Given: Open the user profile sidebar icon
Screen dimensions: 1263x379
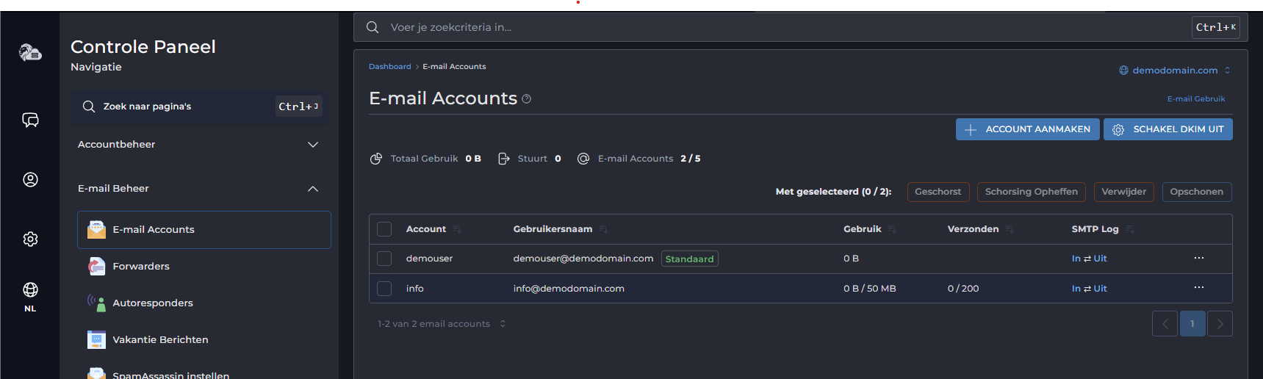Looking at the screenshot, I should (30, 179).
